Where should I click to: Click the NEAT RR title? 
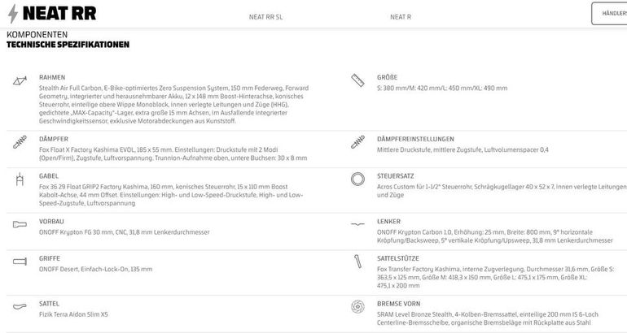[x=59, y=14]
